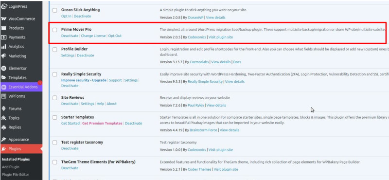Check the Site Reviews plugin checkbox
Image resolution: width=389 pixels, height=180 pixels.
54,98
